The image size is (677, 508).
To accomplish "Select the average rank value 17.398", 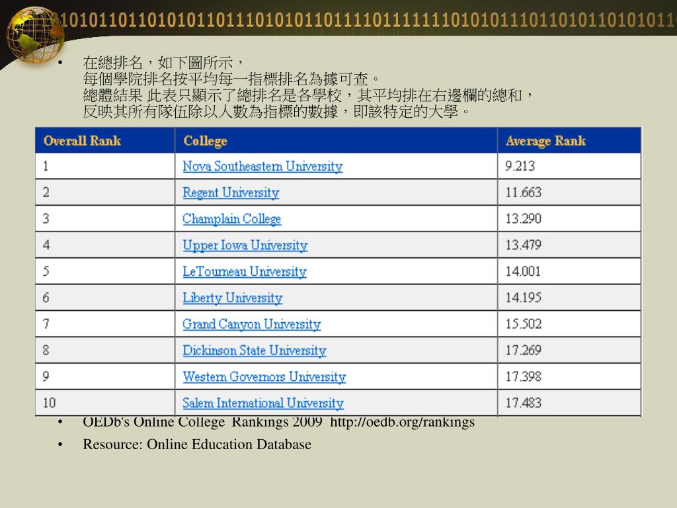I will click(524, 377).
